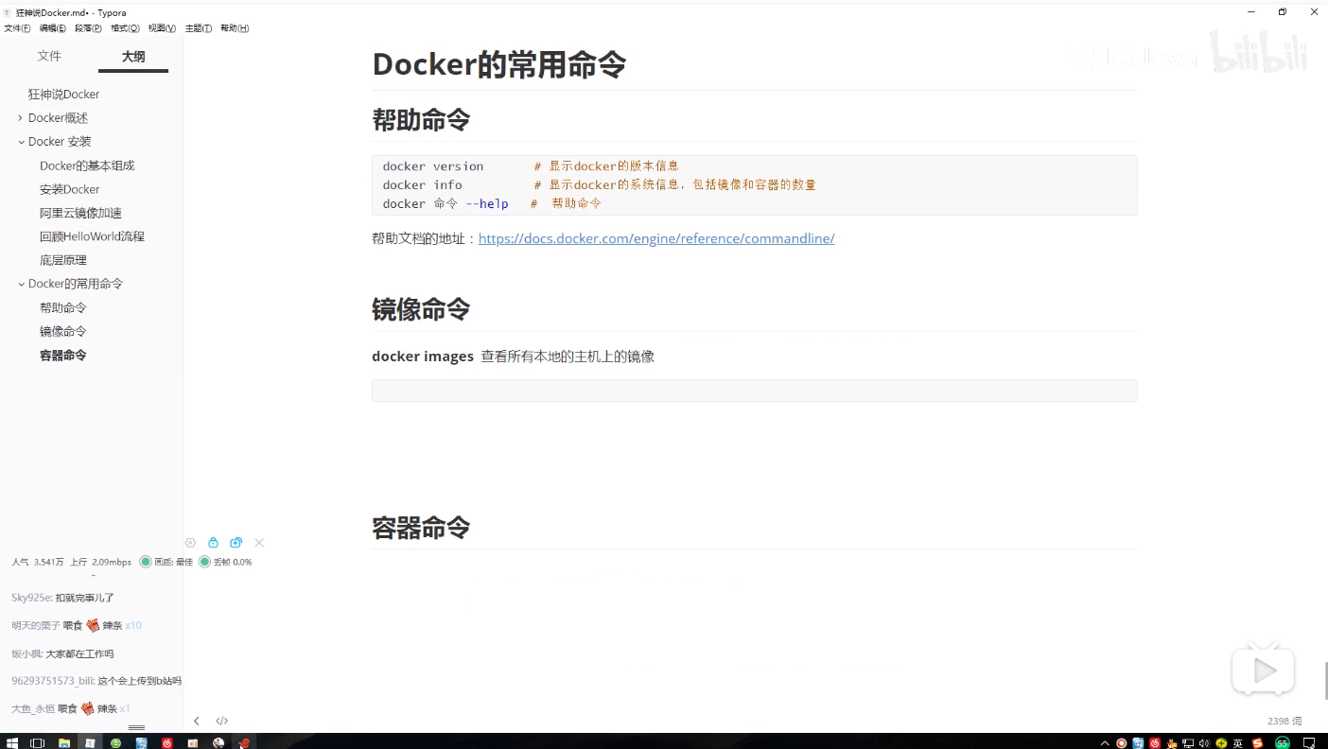Collapse the Docker 安装 outline section
Screen dimensions: 1328x749
point(21,142)
